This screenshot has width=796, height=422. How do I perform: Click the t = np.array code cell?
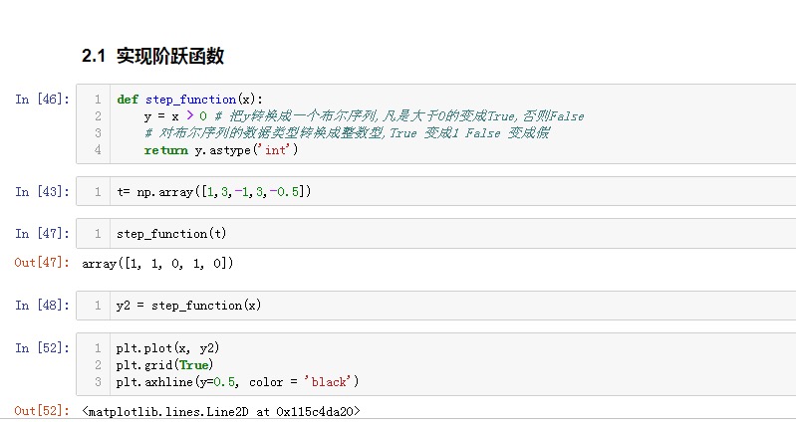[213, 191]
